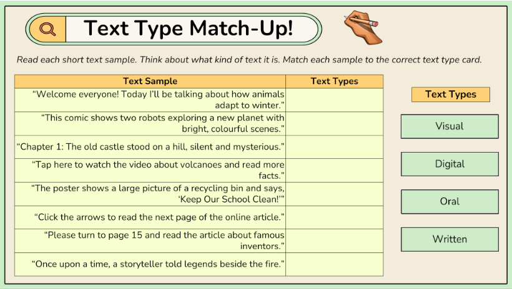The height and width of the screenshot is (289, 512).
Task: Click the Text Sample column header
Action: (150, 81)
